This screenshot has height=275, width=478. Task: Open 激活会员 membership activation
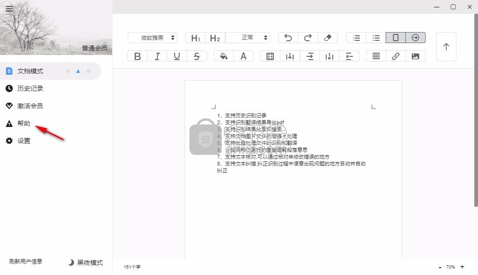pos(30,106)
